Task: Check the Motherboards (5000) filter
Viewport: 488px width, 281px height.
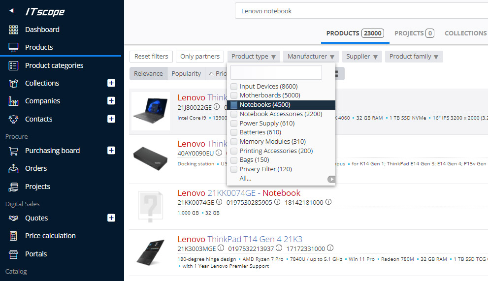Action: (234, 95)
